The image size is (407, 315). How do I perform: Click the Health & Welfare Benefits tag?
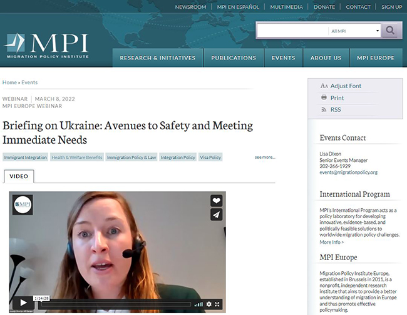tap(77, 157)
